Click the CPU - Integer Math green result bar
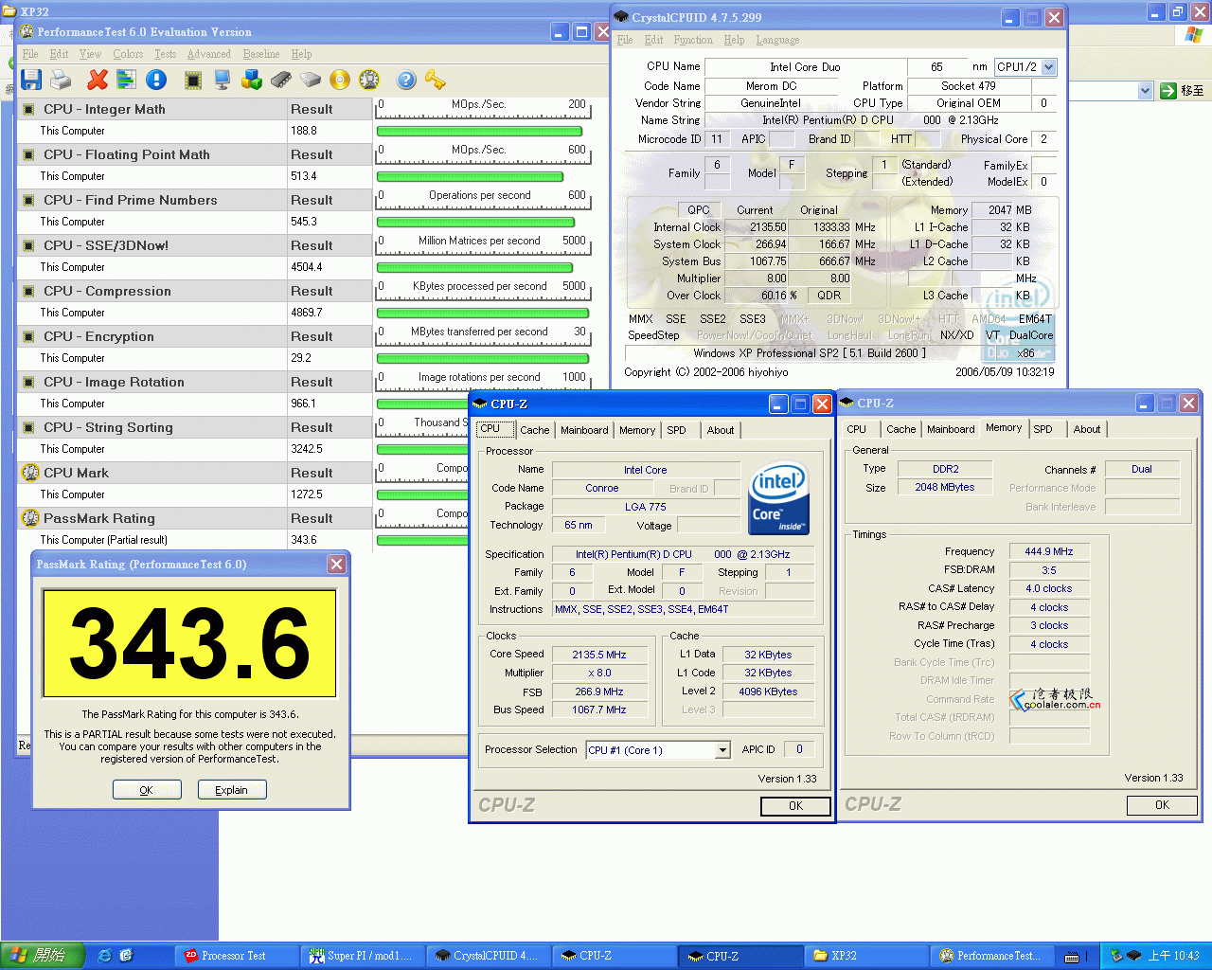The image size is (1212, 970). pos(479,132)
